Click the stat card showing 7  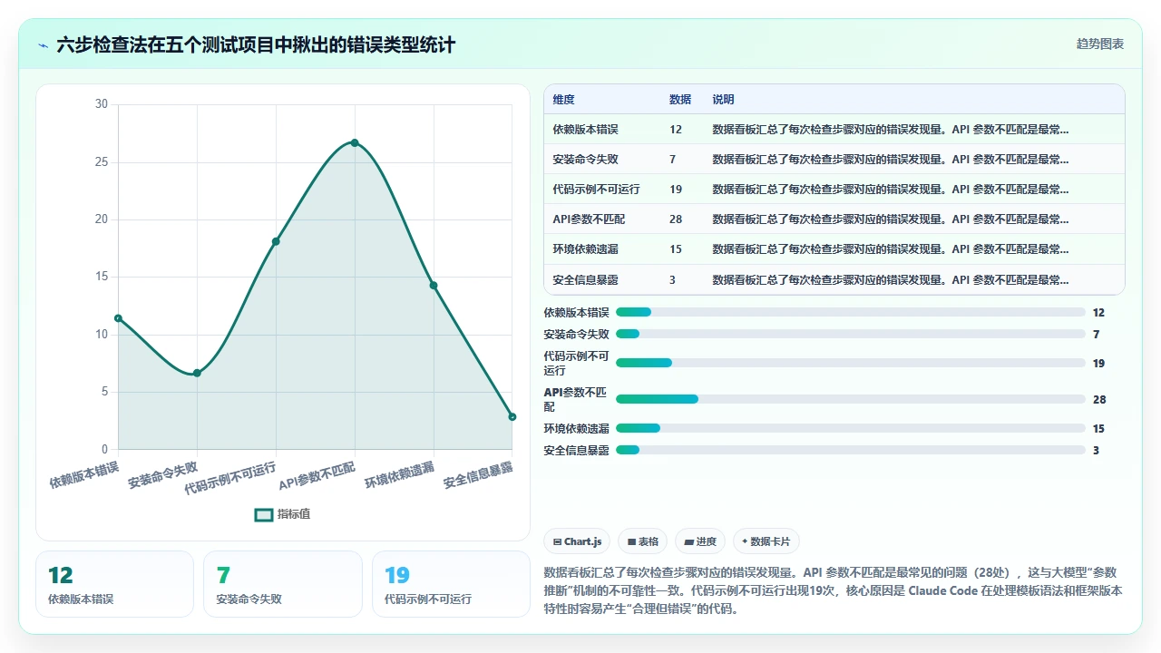click(x=282, y=584)
